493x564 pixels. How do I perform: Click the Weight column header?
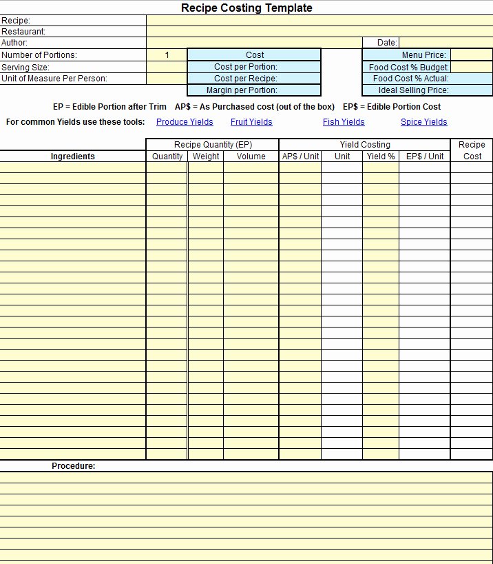pyautogui.click(x=206, y=157)
